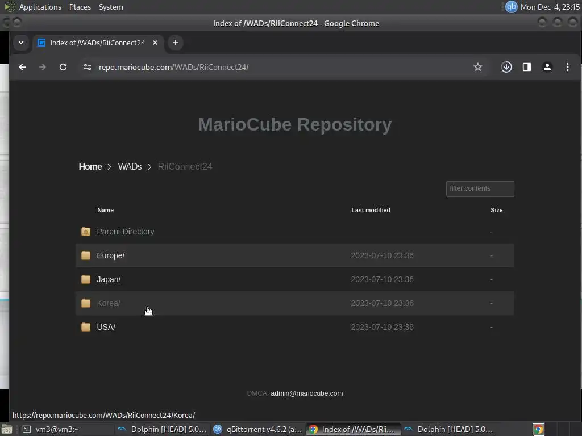The width and height of the screenshot is (582, 436).
Task: Go to Home in the breadcrumb
Action: 90,166
